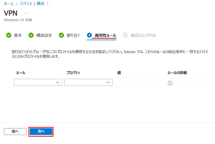Click the 次へ button

[x=41, y=132]
